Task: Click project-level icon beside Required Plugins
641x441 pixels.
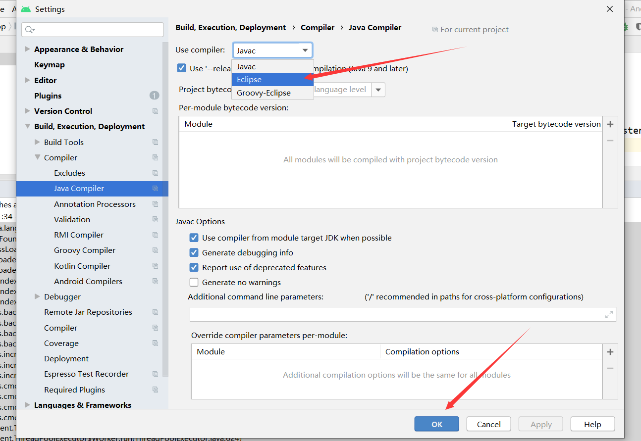Action: pos(155,390)
